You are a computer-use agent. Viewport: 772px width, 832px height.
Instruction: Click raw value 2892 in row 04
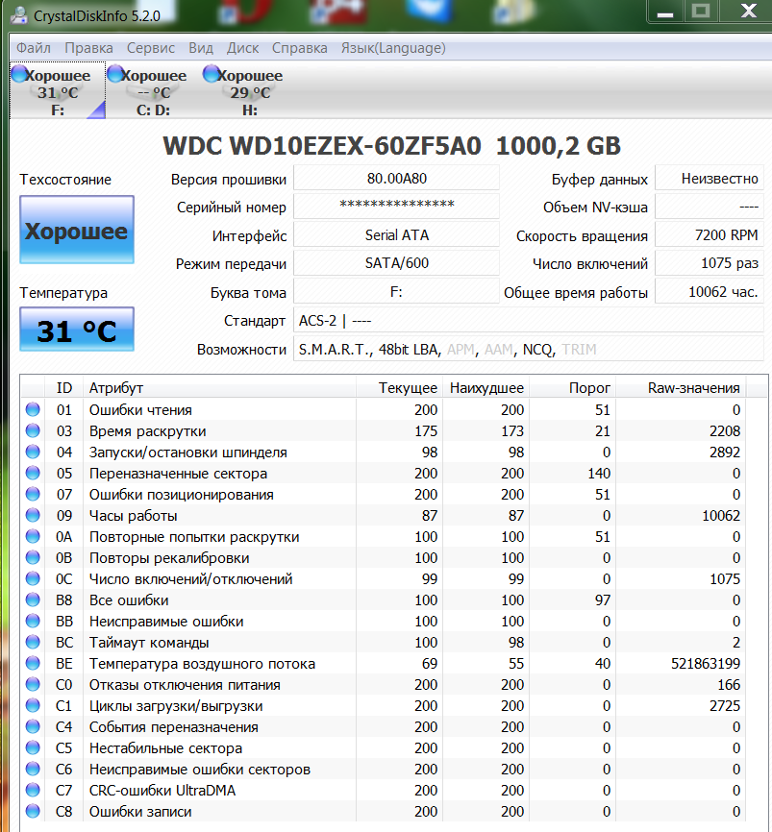click(725, 453)
